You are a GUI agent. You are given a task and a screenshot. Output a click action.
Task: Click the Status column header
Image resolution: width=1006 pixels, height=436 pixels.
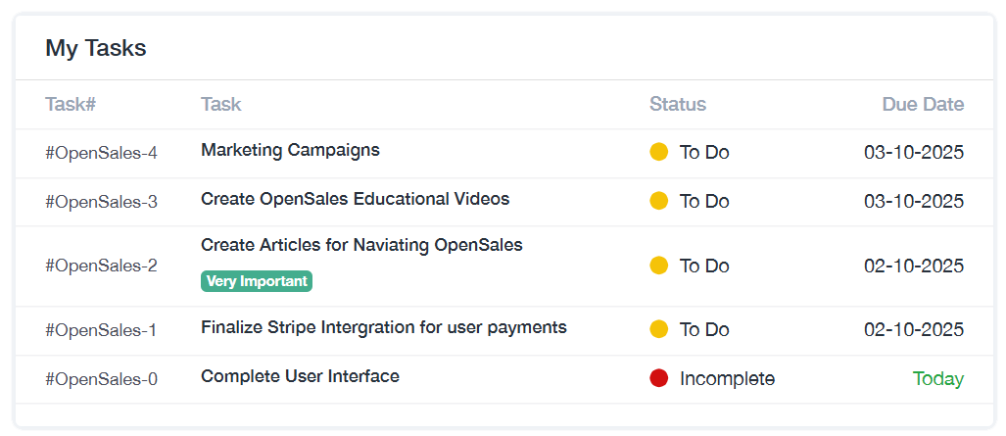point(677,105)
